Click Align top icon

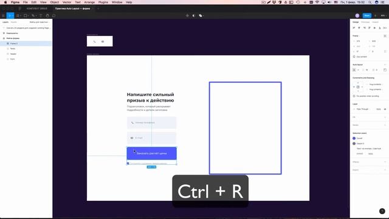[x=370, y=28]
